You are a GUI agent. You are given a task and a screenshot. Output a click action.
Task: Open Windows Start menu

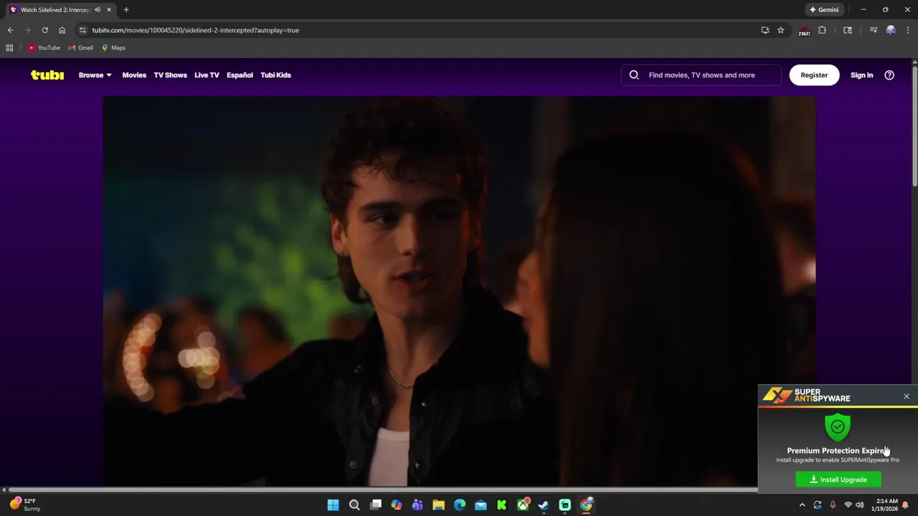333,505
